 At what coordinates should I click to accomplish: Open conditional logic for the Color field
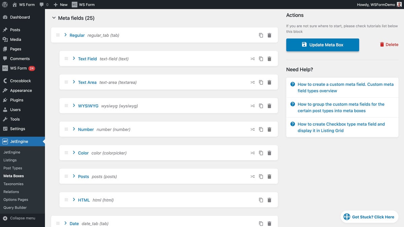252,153
